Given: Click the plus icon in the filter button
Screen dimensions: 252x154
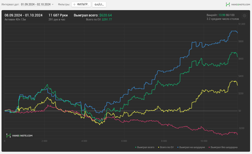Looking at the screenshot, I should click(x=74, y=4).
